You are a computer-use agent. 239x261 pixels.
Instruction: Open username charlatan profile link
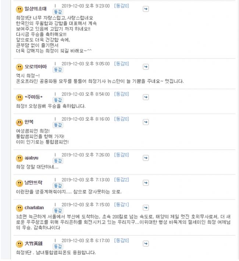click(x=34, y=208)
